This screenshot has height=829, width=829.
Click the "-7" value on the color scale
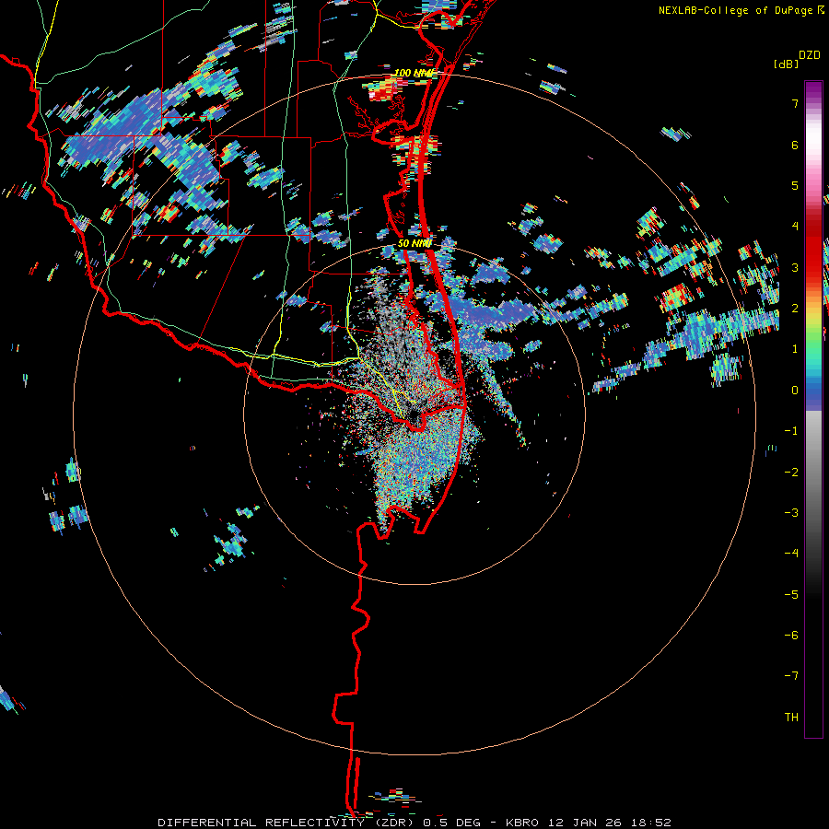click(x=791, y=676)
